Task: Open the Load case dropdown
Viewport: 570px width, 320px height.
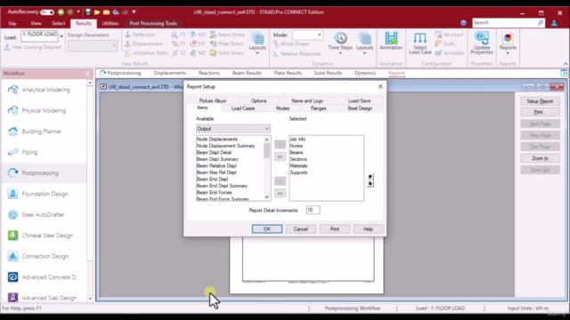Action: pyautogui.click(x=61, y=36)
